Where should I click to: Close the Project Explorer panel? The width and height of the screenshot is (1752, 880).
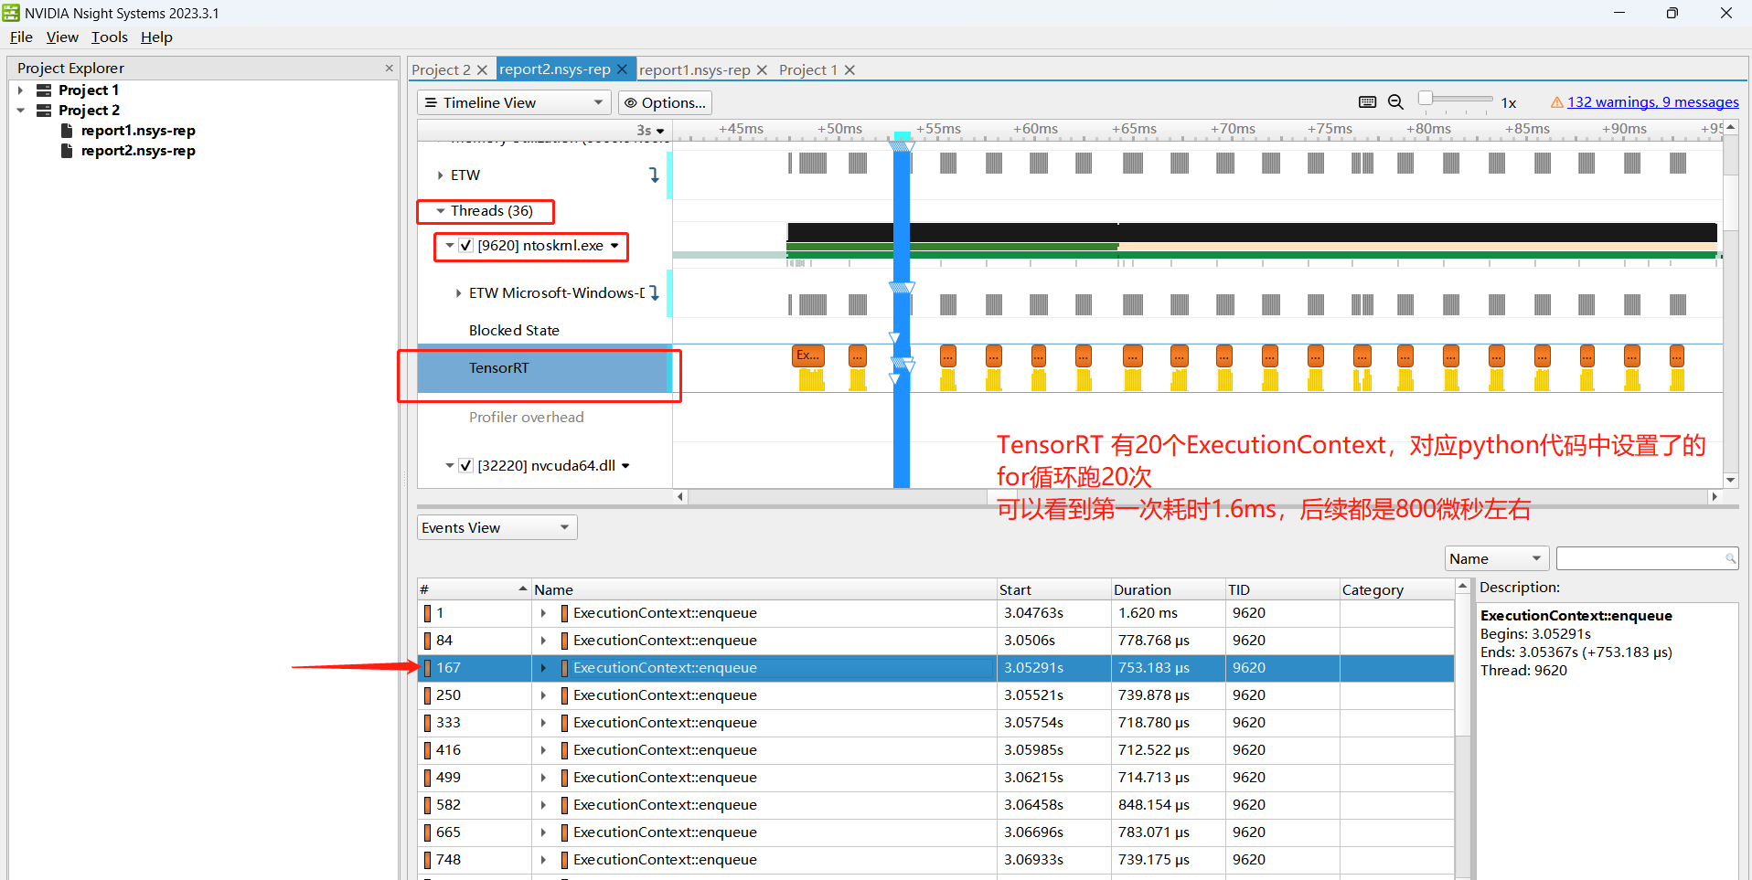click(389, 68)
